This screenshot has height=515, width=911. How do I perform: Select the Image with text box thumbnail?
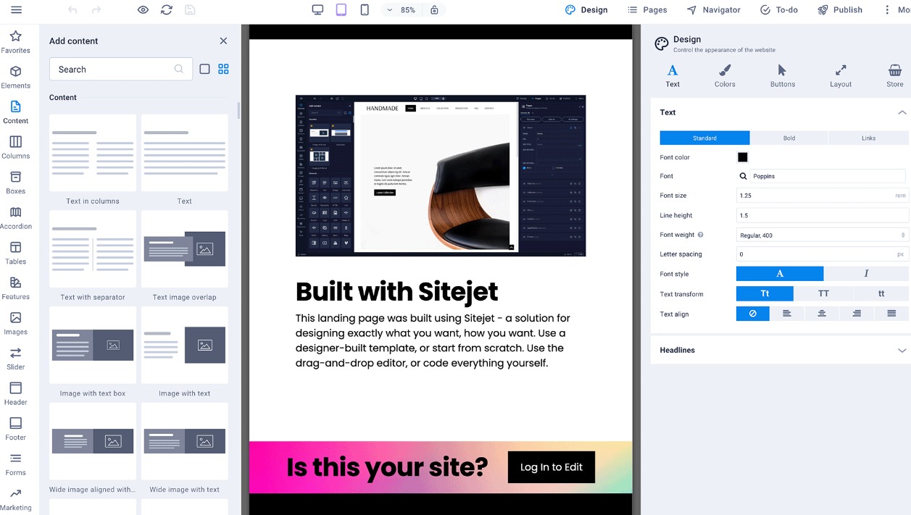tap(93, 345)
